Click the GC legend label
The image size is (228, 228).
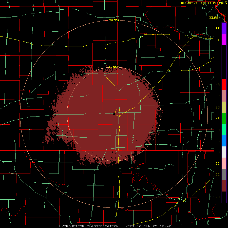218,175
